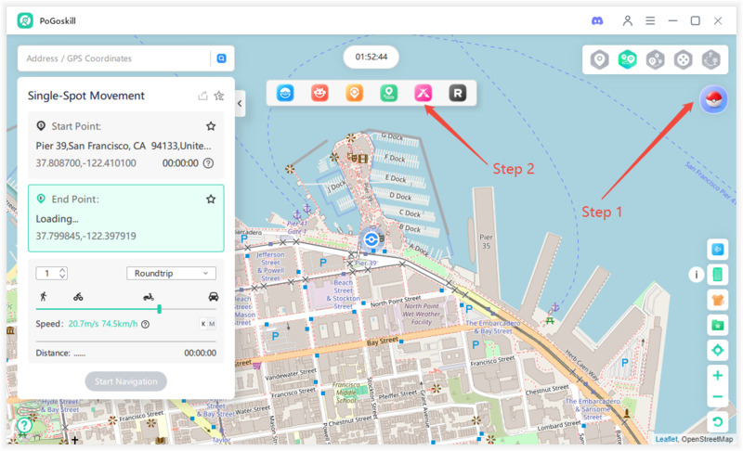Open Discord from the title bar

[597, 20]
